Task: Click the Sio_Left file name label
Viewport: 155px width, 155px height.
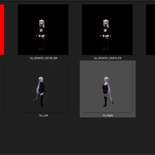Action: click(43, 115)
